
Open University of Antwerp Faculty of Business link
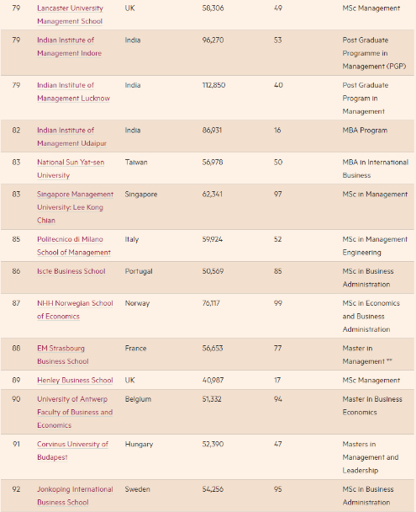pos(75,413)
